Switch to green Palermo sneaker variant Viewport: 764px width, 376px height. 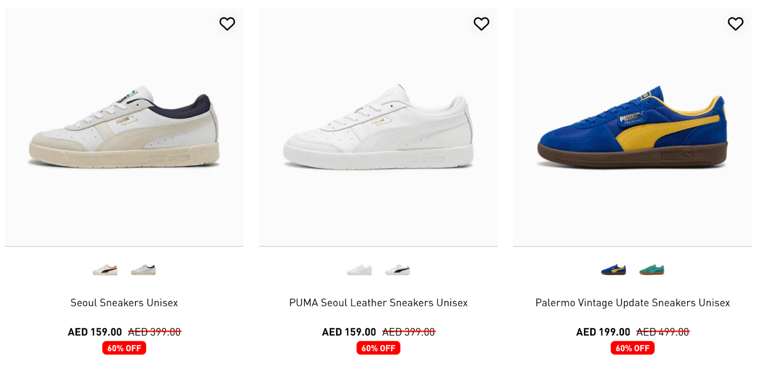tap(652, 270)
